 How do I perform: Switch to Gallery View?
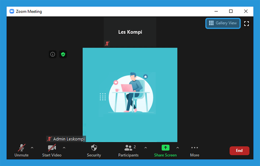[x=223, y=23]
